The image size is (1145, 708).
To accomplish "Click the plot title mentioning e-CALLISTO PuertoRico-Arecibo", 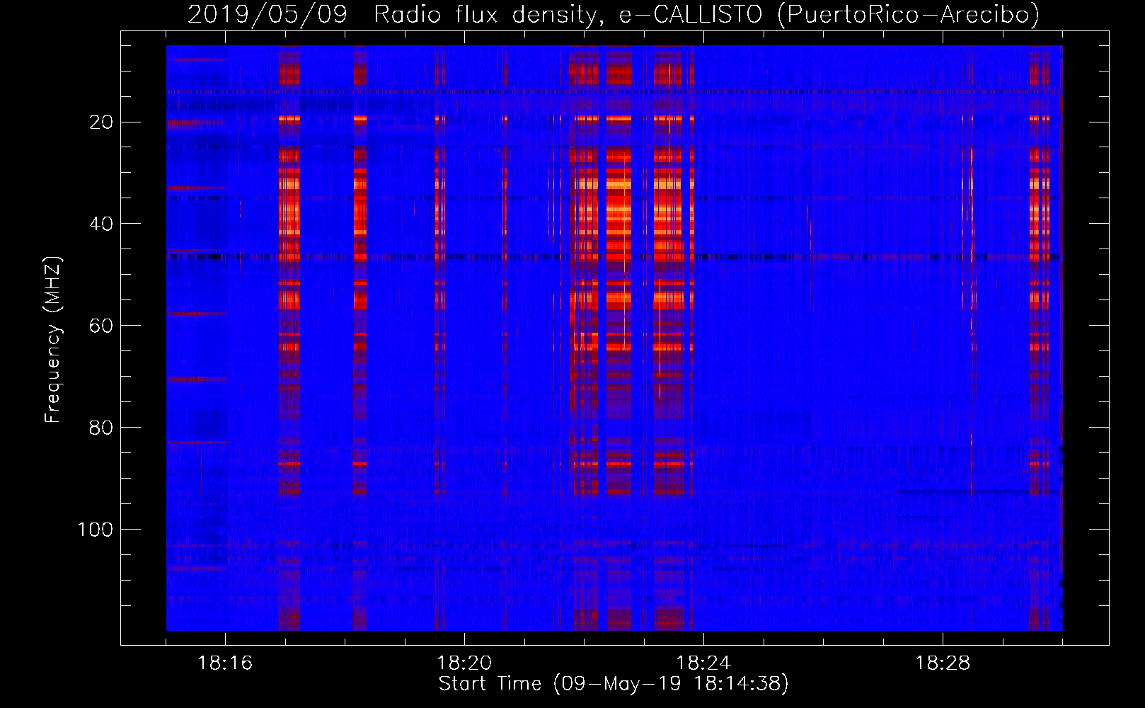I will [614, 14].
